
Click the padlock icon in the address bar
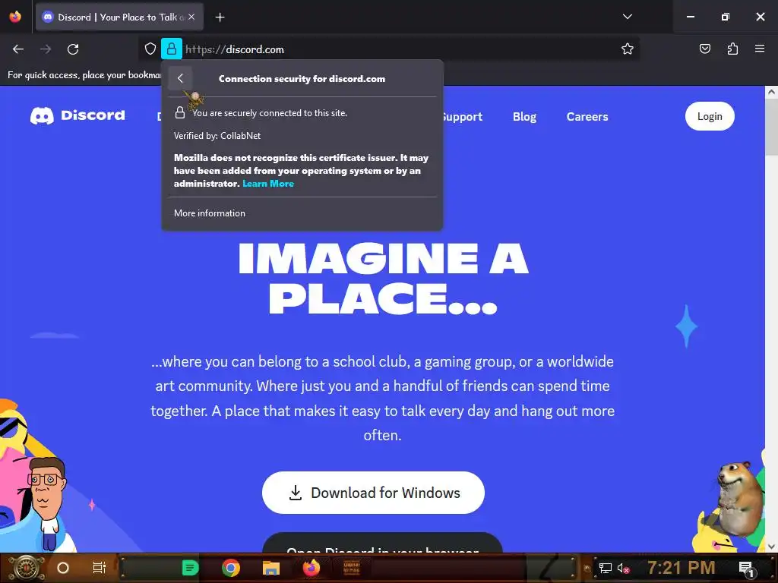click(172, 49)
